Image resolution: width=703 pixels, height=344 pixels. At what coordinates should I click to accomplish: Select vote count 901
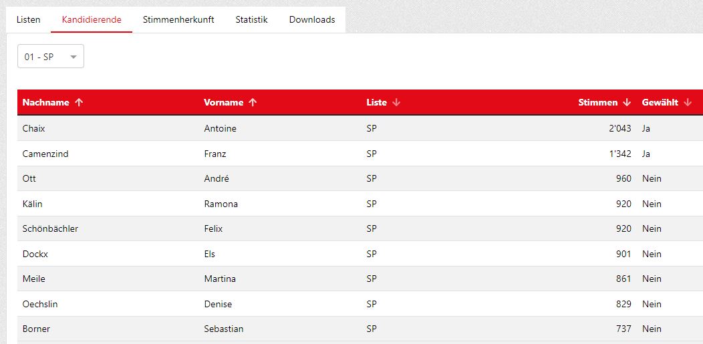(x=623, y=254)
